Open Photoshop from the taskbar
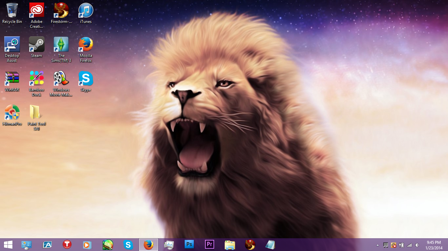448x251 pixels. pos(189,244)
